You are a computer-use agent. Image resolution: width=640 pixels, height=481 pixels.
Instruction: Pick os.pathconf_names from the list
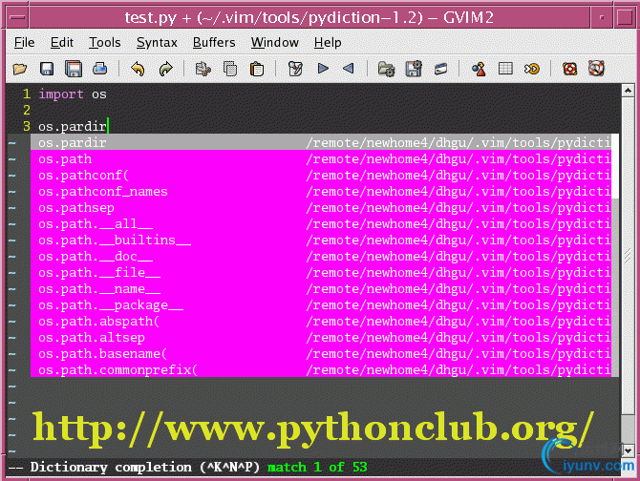[x=321, y=191]
